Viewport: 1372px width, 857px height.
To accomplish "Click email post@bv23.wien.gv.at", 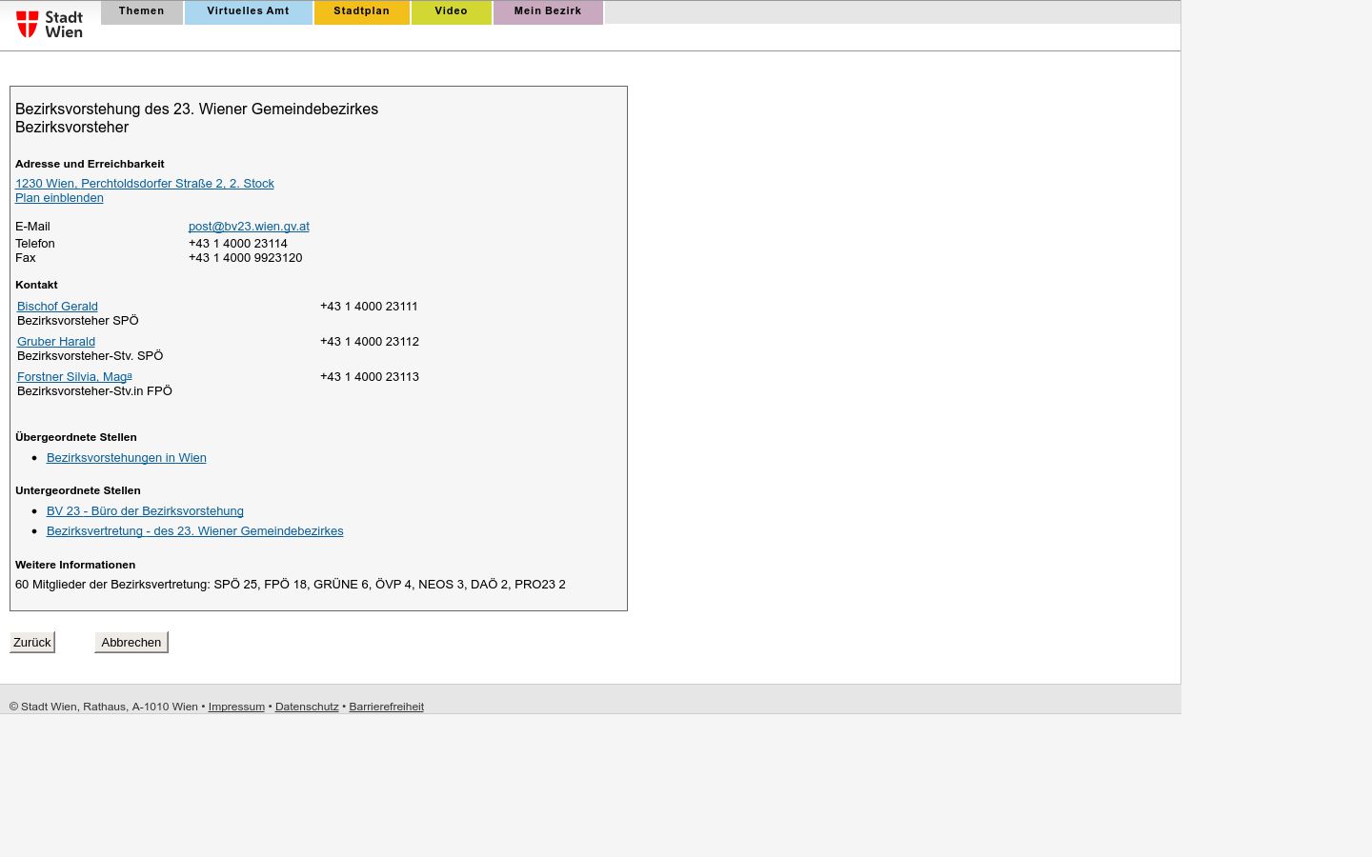I will click(x=249, y=227).
